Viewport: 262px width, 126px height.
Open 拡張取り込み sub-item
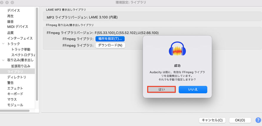coord(21,66)
